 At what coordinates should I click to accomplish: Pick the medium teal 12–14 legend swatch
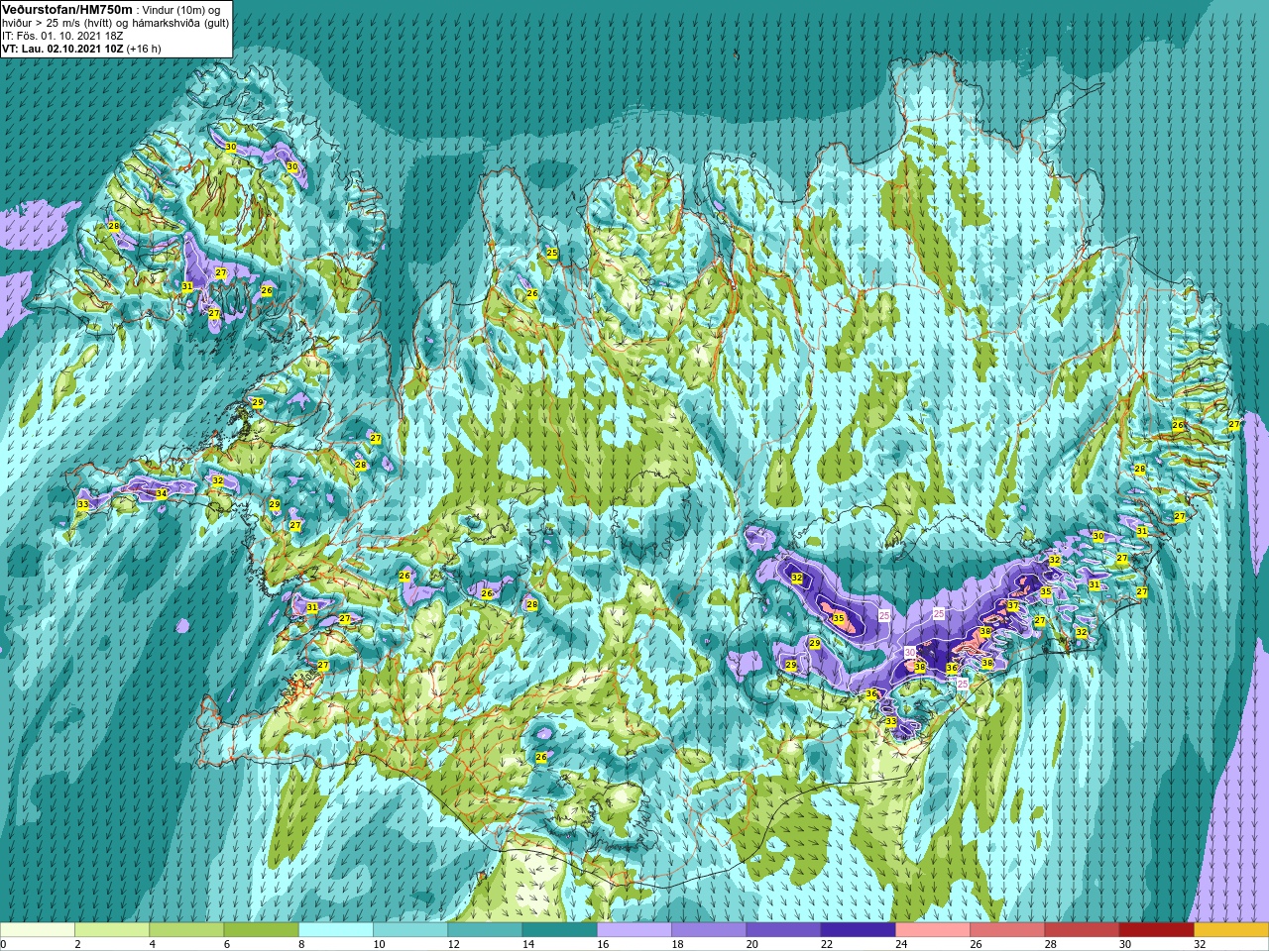pos(485,930)
